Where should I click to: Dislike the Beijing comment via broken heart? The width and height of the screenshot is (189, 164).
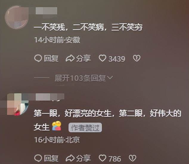[133, 158]
